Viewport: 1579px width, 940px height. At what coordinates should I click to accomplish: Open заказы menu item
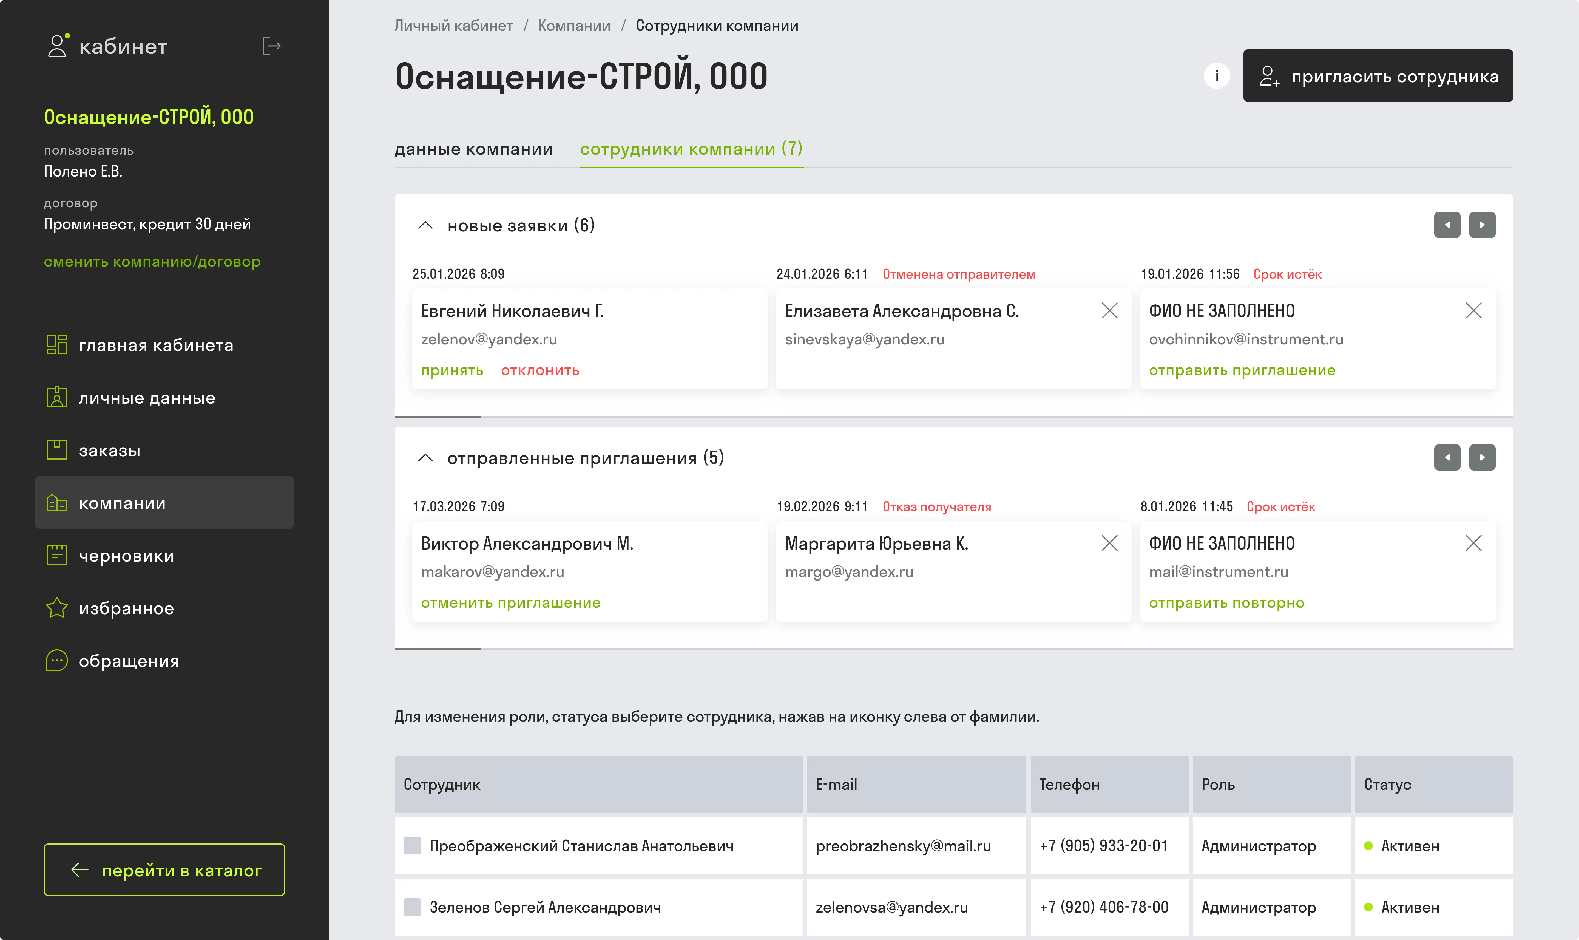click(164, 450)
